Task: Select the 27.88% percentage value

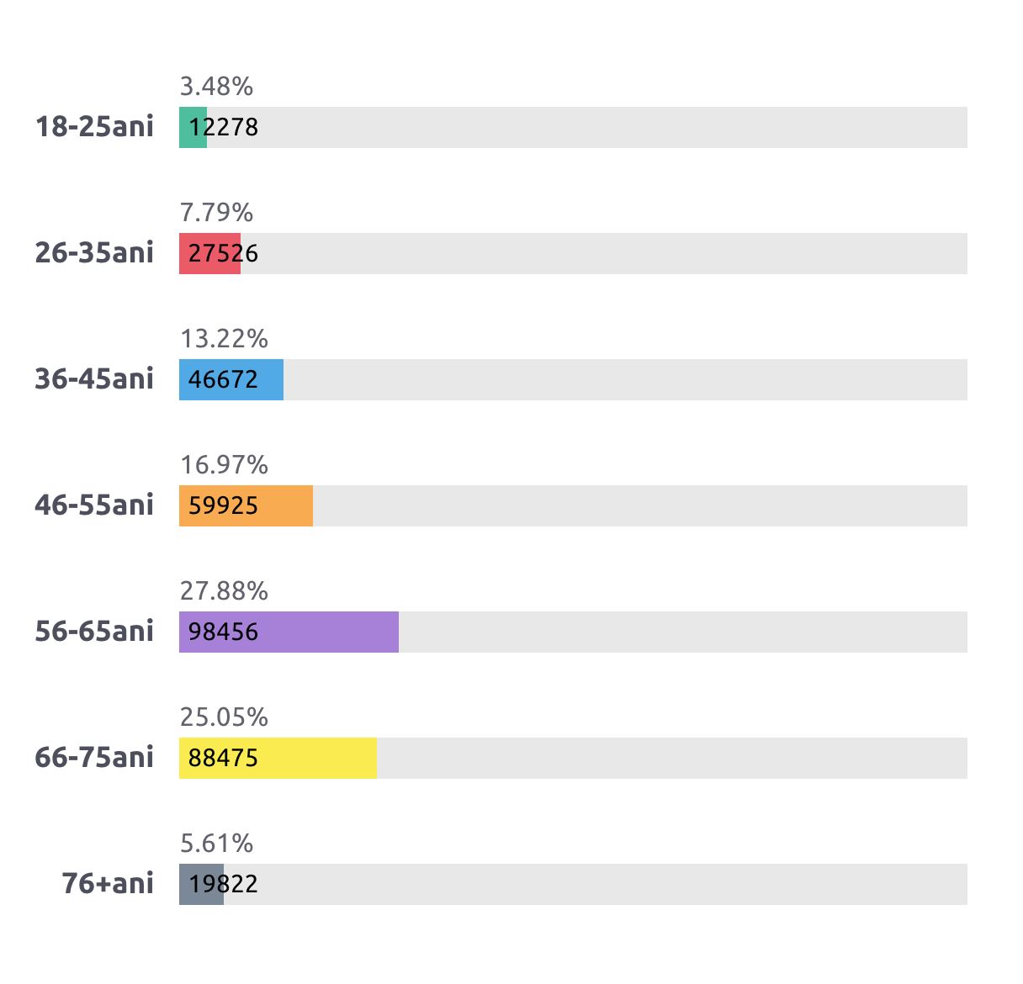Action: pos(224,591)
